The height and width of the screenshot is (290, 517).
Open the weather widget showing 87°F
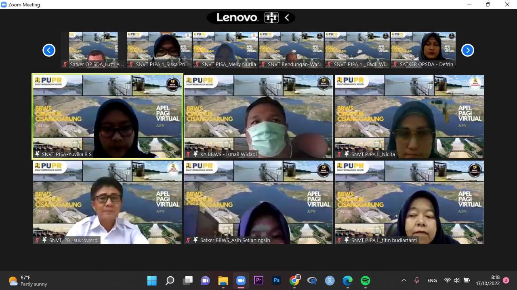point(28,281)
